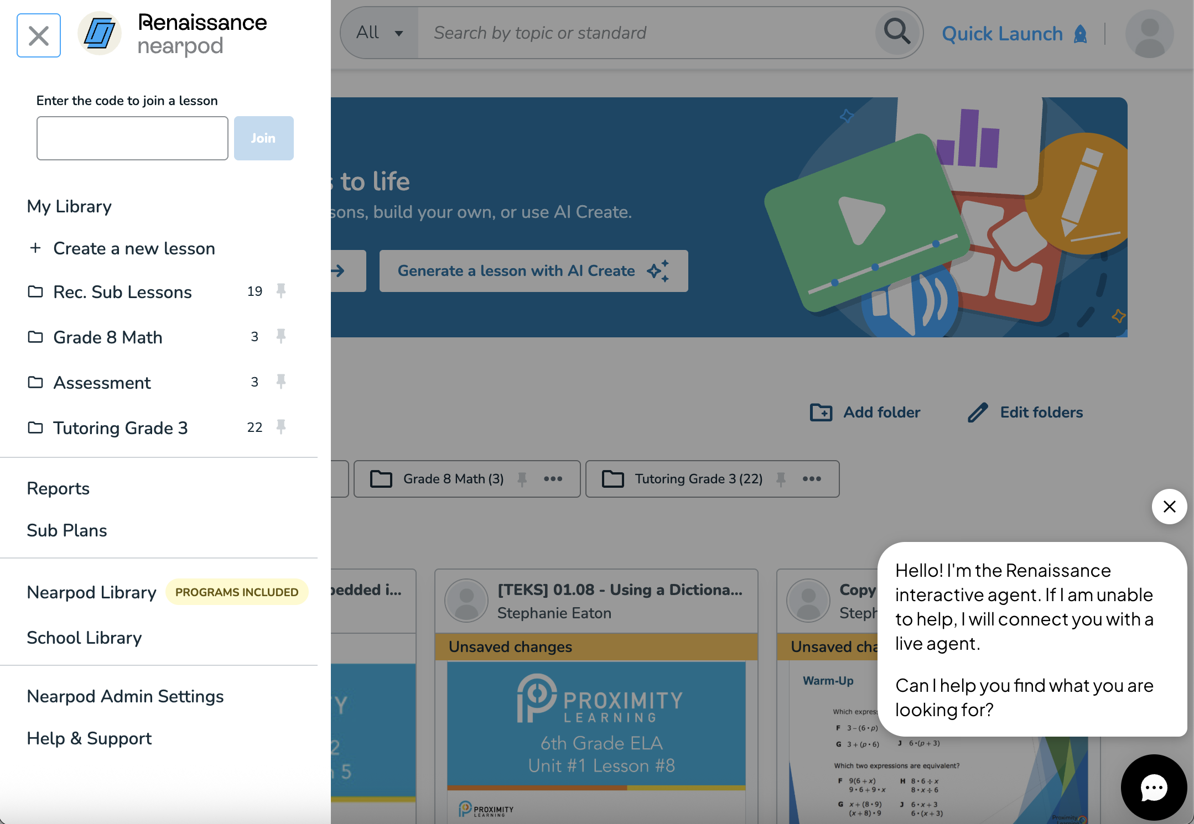This screenshot has width=1194, height=824.
Task: Open Tutoring Grade 3 folder in sidebar
Action: pyautogui.click(x=120, y=427)
